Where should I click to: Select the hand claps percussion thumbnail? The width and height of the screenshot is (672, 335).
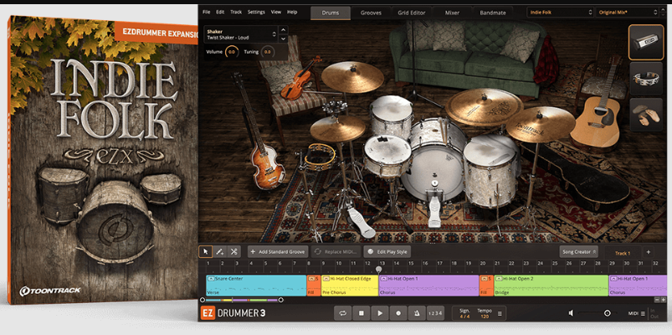[646, 115]
